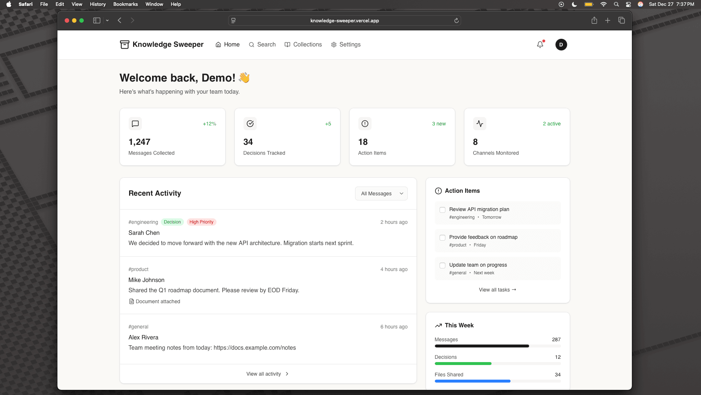The height and width of the screenshot is (395, 701).
Task: Click the Knowledge Sweeper archive logo icon
Action: 124,45
